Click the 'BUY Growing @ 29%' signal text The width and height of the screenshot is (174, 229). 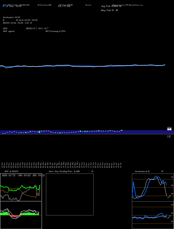[x=55, y=31]
